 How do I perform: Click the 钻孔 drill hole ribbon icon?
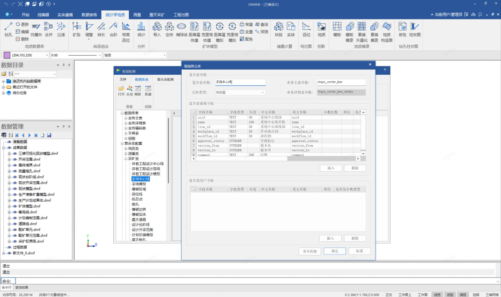[8, 29]
